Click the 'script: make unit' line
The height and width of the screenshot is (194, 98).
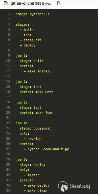36,92
